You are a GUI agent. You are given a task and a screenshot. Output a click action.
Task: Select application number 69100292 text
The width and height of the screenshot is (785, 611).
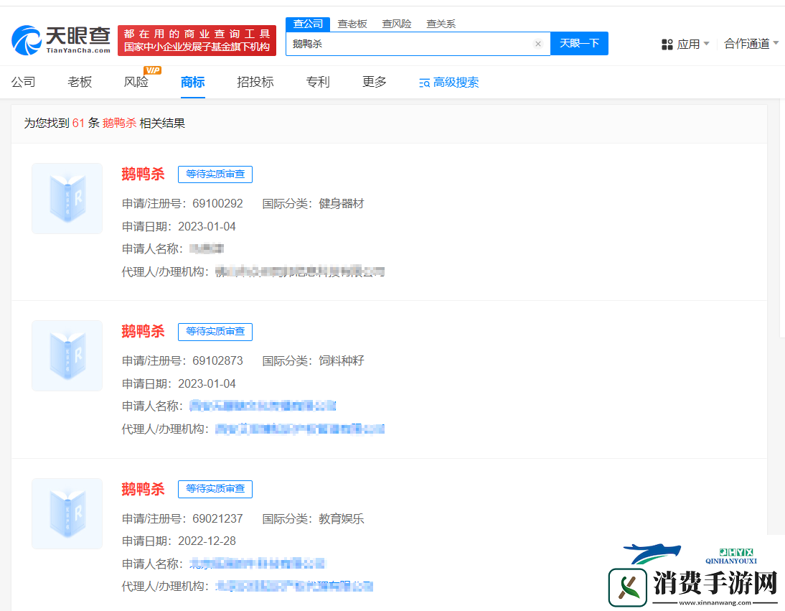(218, 204)
